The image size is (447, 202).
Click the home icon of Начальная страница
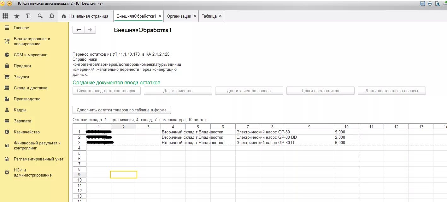64,16
